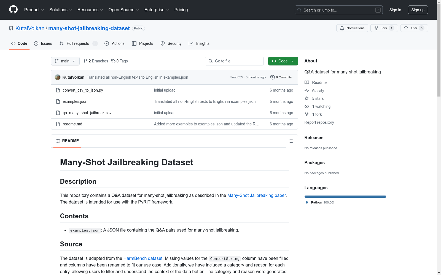This screenshot has width=441, height=275.
Task: Click the Go to file search field
Action: pos(234,61)
